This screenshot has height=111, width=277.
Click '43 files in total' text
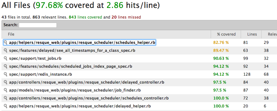click(16, 17)
